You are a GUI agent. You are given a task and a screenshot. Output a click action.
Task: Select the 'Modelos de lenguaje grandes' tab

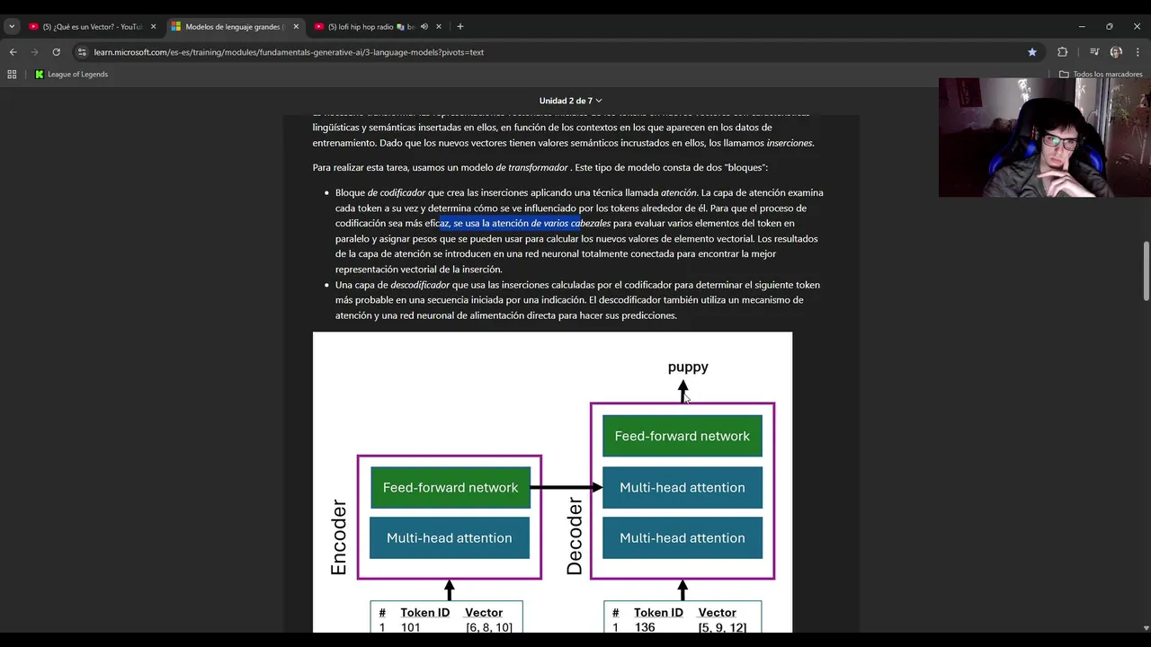[x=234, y=27]
